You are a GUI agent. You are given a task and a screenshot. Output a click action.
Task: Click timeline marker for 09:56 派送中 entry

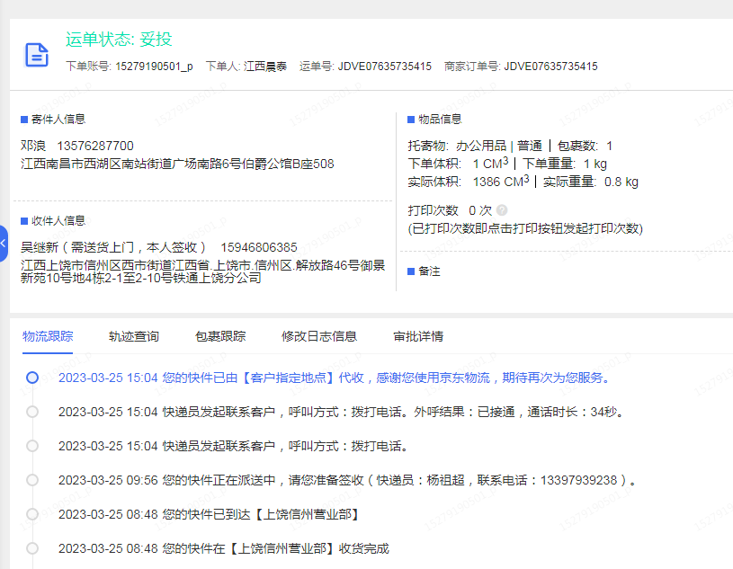pyautogui.click(x=32, y=480)
